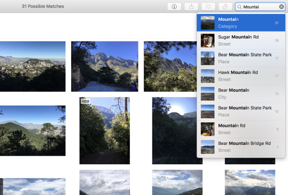The height and width of the screenshot is (195, 288).
Task: Click the magnifying glass search icon
Action: (239, 7)
